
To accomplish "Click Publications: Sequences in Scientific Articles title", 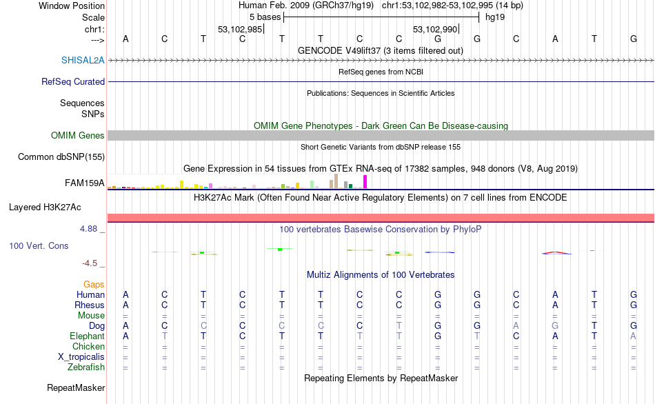I will [381, 93].
